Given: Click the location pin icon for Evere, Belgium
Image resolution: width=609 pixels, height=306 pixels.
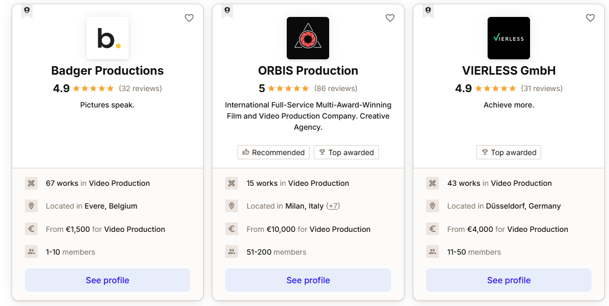Looking at the screenshot, I should [31, 206].
